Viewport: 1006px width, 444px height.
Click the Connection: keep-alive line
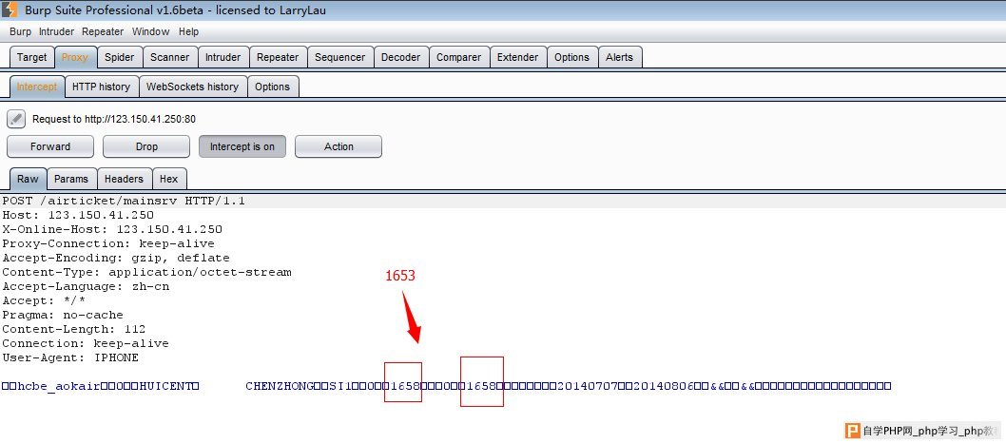pyautogui.click(x=86, y=343)
